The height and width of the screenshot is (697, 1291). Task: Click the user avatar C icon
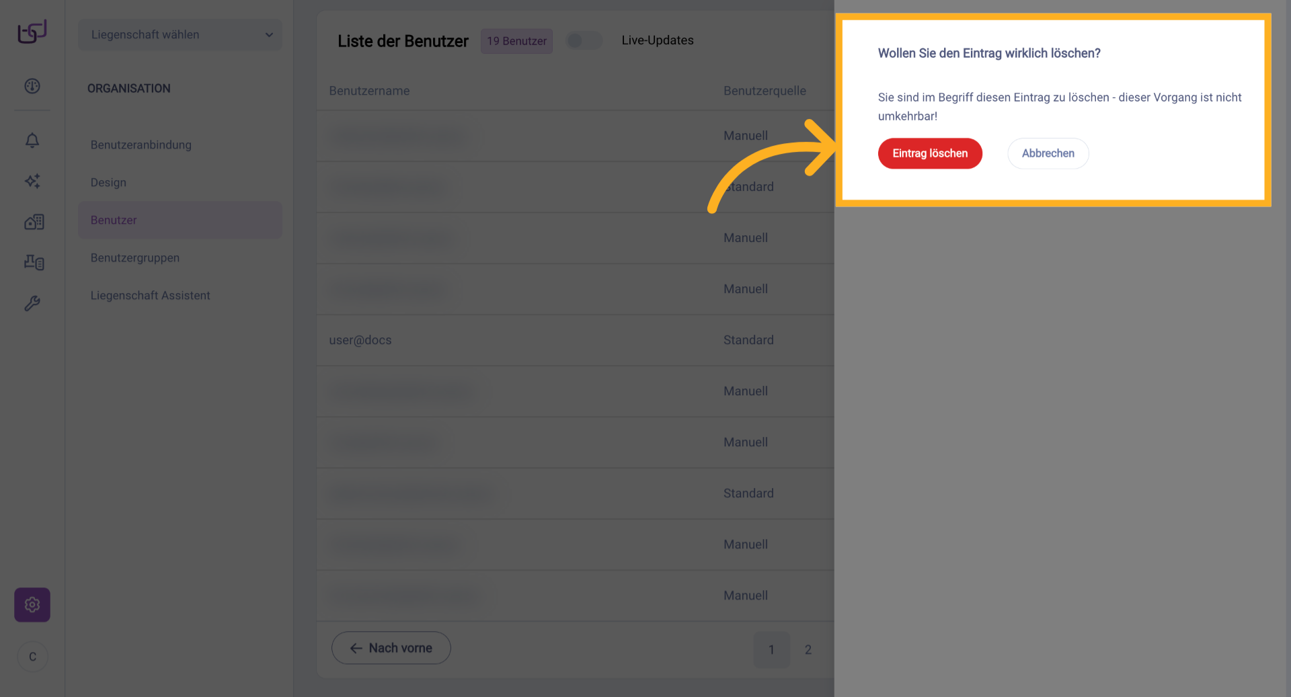click(x=32, y=657)
